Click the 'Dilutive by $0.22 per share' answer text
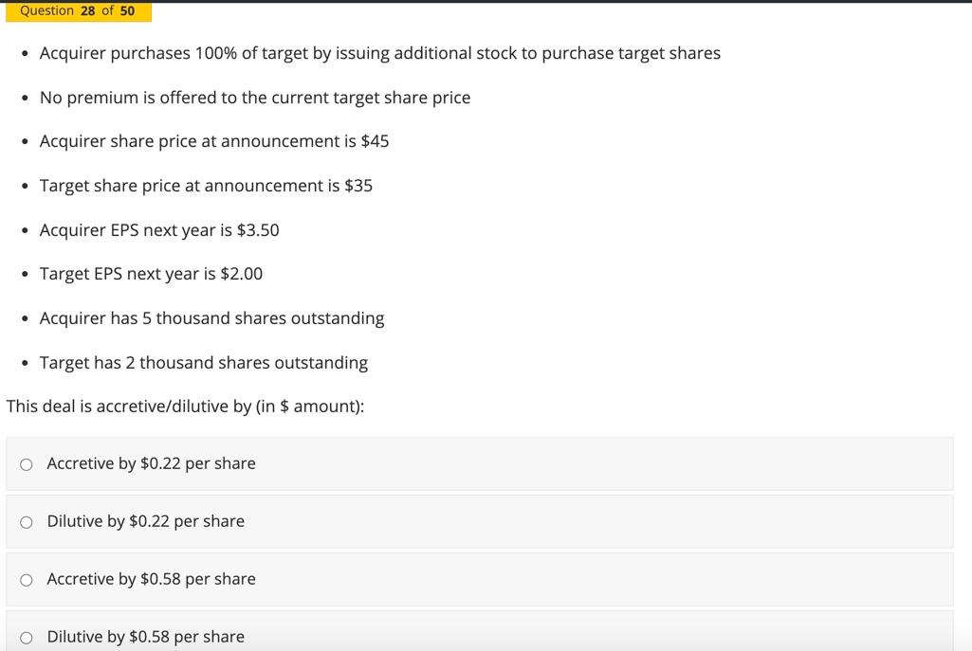 [145, 521]
